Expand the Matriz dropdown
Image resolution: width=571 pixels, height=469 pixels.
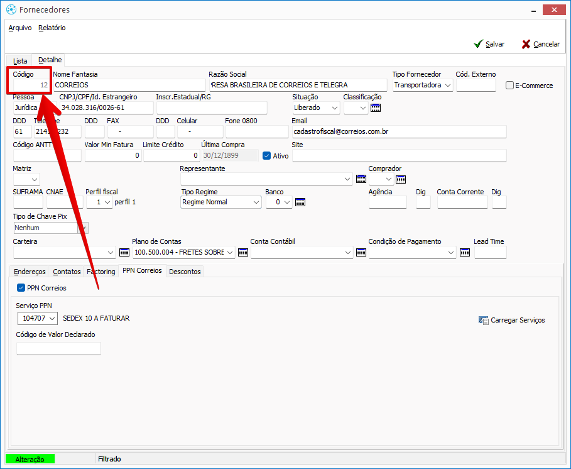point(35,180)
